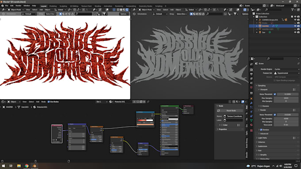Screen dimensions: 301x169
Task: Collapse the Collection in outliner
Action: coord(254,17)
